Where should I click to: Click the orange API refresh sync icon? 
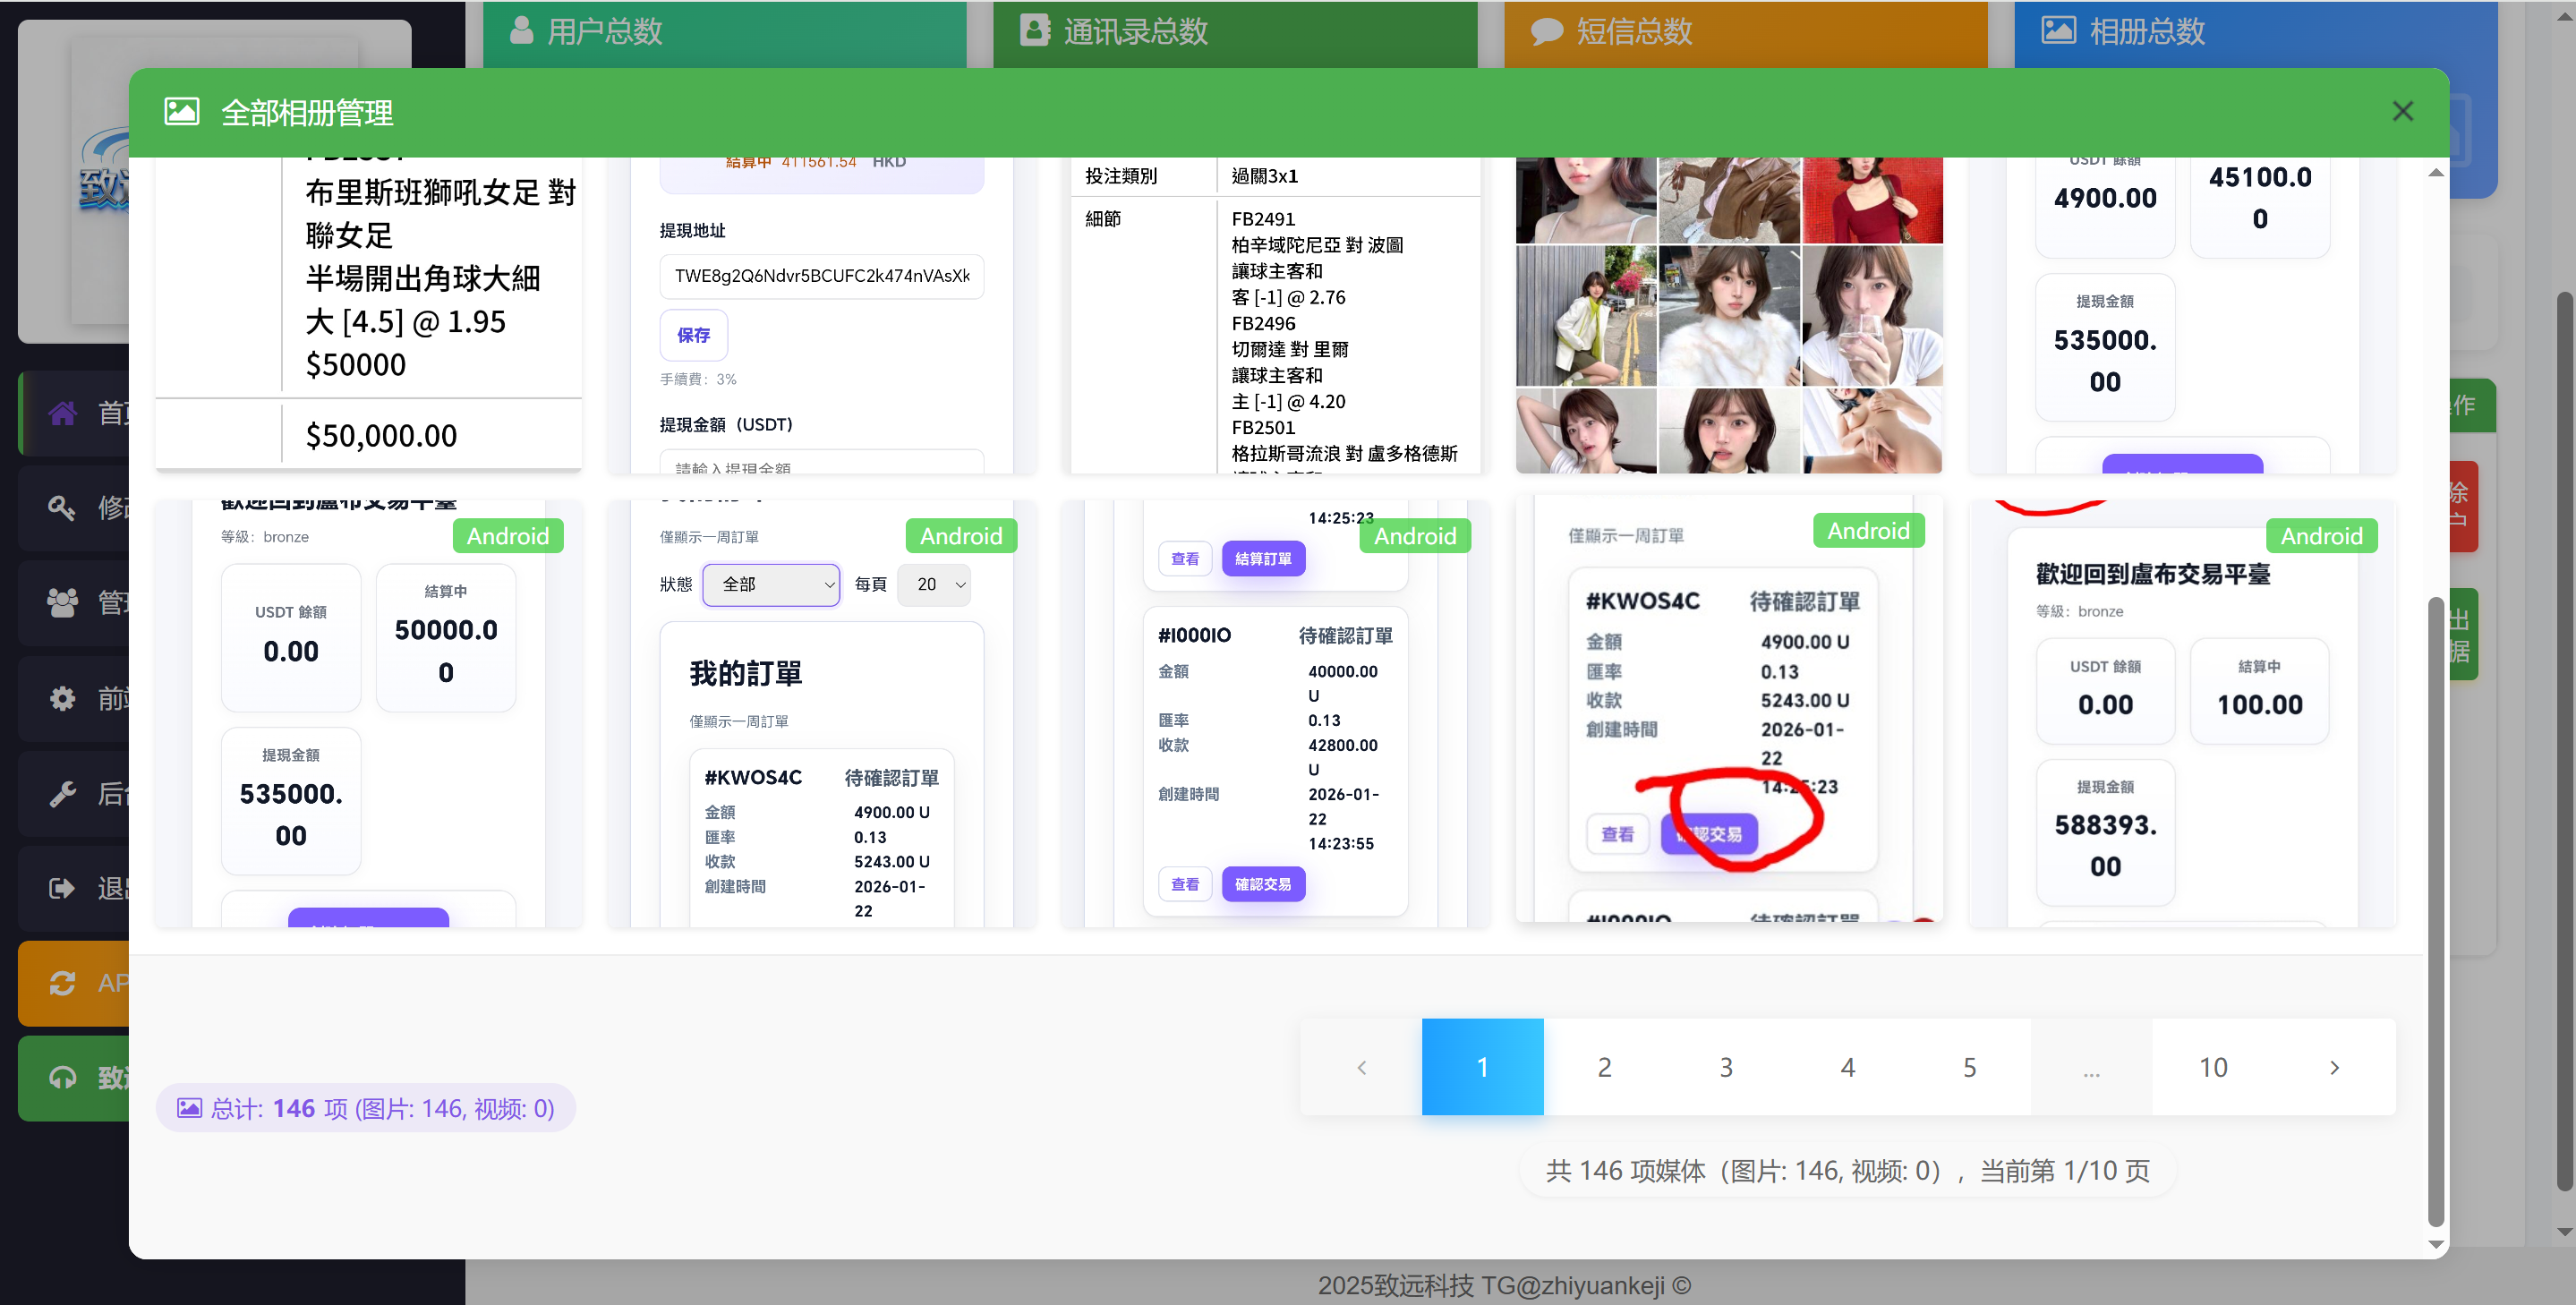tap(62, 983)
